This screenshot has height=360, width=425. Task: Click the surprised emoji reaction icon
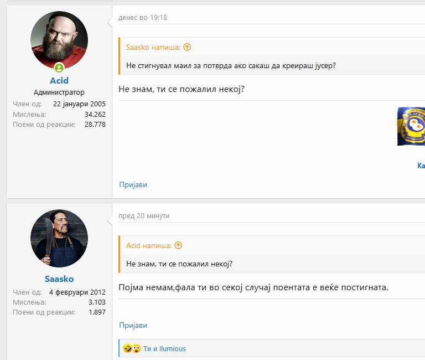(x=136, y=348)
